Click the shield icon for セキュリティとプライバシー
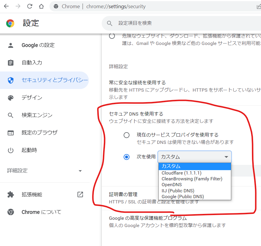This screenshot has height=246, width=261. click(x=11, y=80)
